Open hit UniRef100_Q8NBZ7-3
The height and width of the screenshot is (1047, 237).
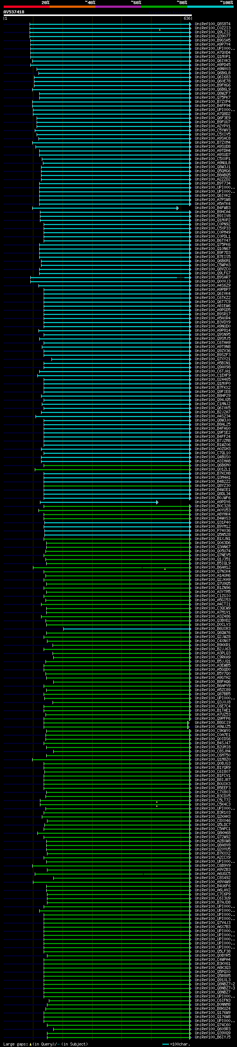(215, 988)
